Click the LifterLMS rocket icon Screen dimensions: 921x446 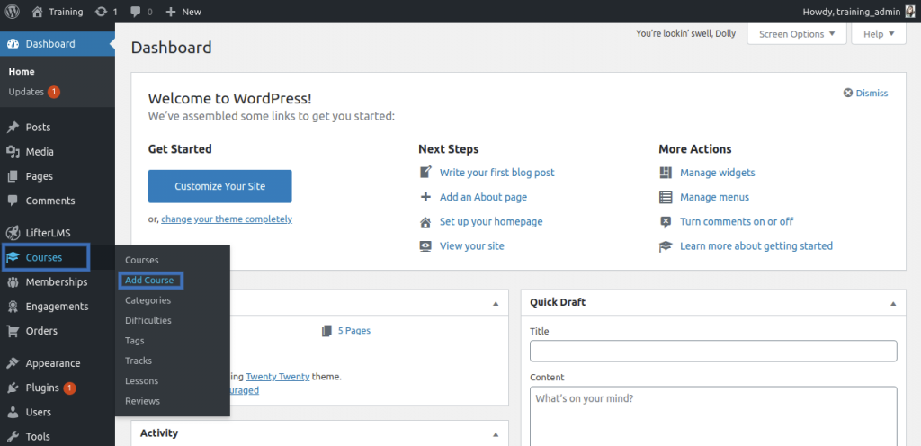pos(13,232)
